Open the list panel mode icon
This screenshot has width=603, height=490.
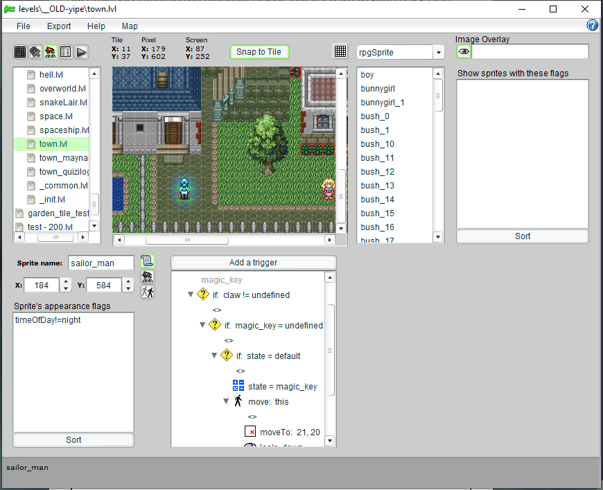coord(66,52)
